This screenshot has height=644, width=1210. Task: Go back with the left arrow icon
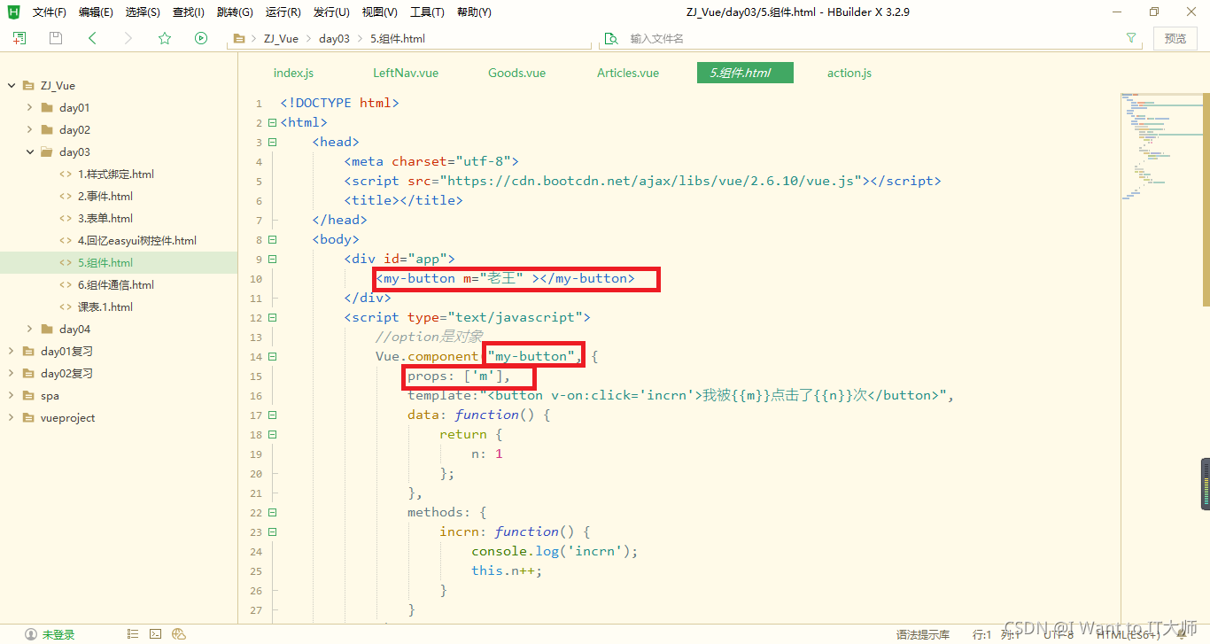(x=92, y=38)
